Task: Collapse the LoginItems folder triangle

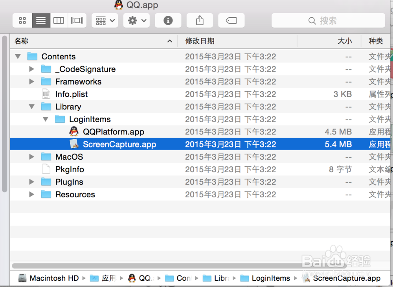Action: [x=45, y=119]
